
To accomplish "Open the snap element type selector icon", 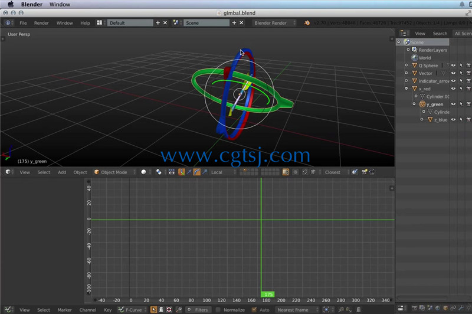I will pos(313,172).
